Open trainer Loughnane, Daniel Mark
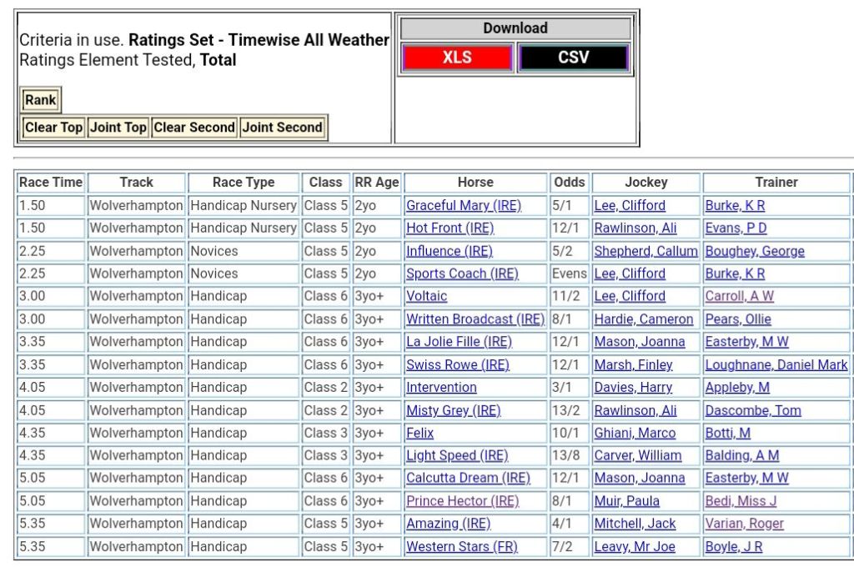This screenshot has width=854, height=572. 776,364
